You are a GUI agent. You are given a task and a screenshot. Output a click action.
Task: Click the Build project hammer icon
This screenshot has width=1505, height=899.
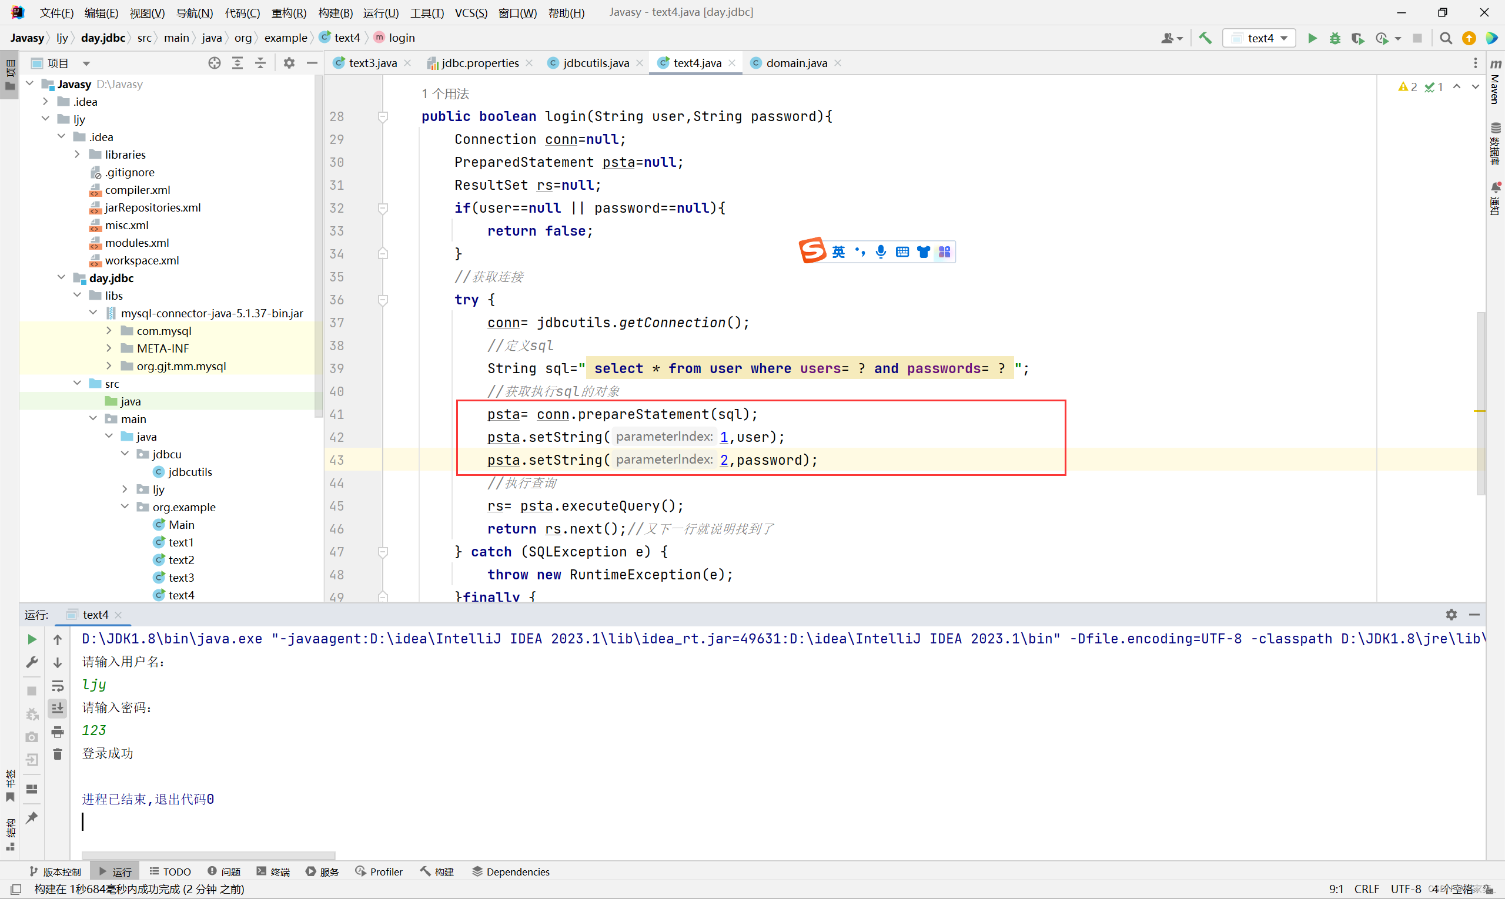pyautogui.click(x=1205, y=38)
